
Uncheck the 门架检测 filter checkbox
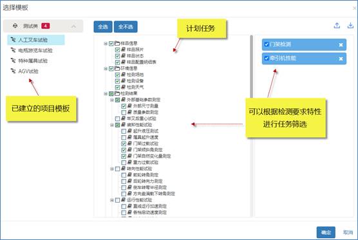(x=266, y=44)
